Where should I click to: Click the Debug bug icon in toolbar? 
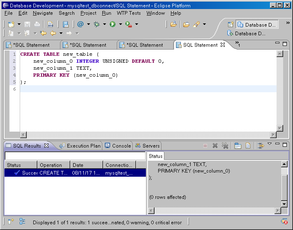97,24
